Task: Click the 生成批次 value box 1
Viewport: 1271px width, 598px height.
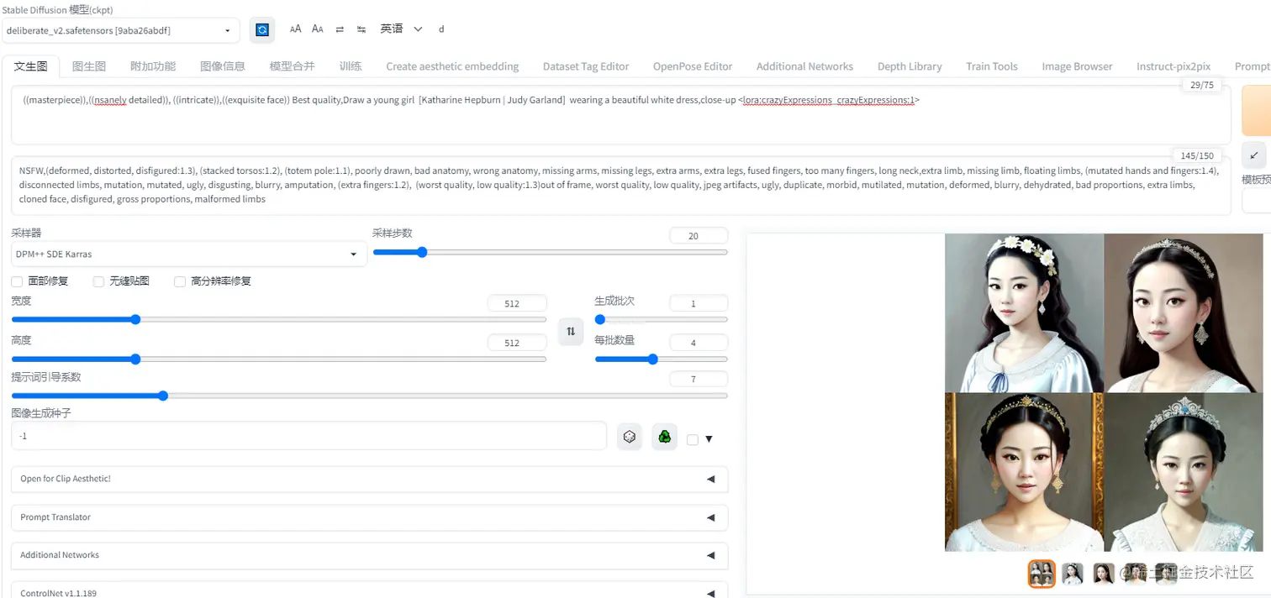Action: [698, 303]
